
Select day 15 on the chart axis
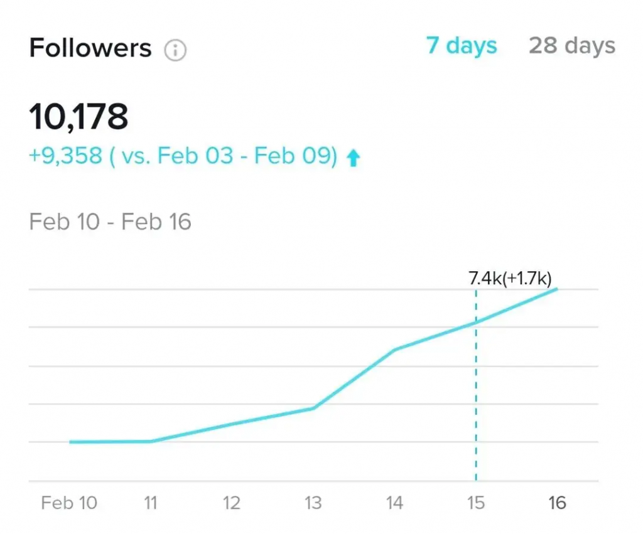[475, 503]
